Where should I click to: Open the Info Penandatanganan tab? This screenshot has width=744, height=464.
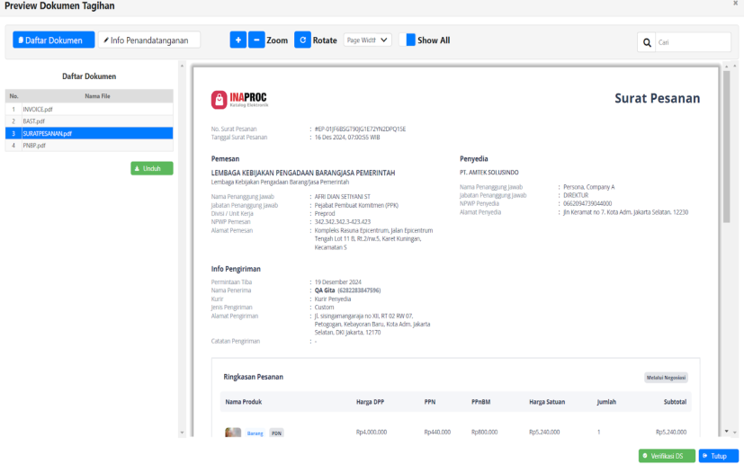point(149,40)
